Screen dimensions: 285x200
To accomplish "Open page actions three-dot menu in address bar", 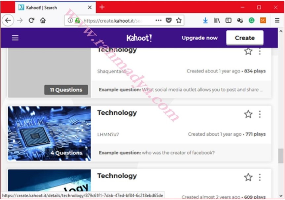I will (x=159, y=20).
